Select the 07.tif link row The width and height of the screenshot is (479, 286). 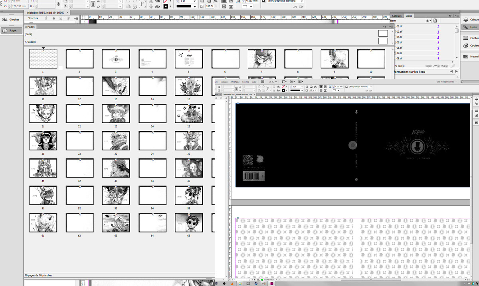(424, 53)
